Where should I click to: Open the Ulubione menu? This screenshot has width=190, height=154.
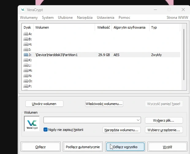pos(65,18)
